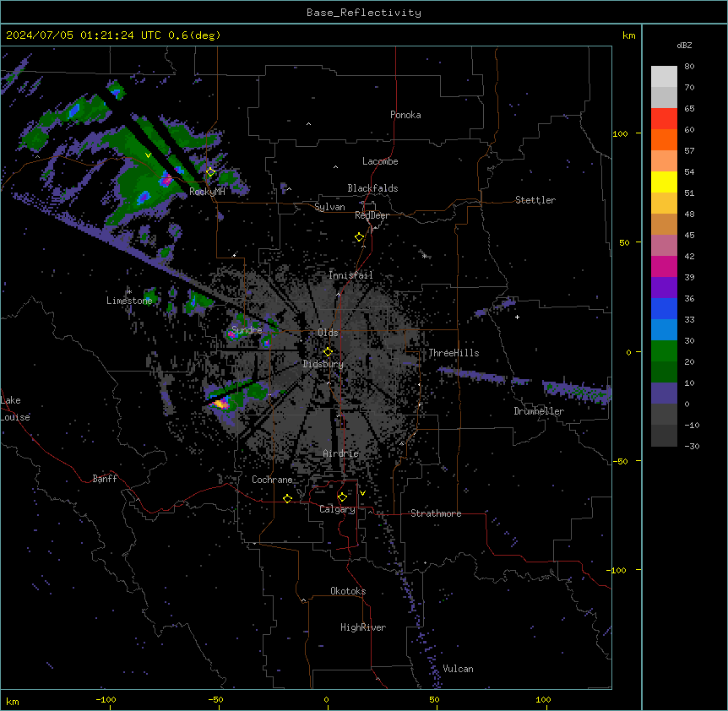
Task: Click the slate 0-10 dBZ legend swatch
Action: point(664,393)
